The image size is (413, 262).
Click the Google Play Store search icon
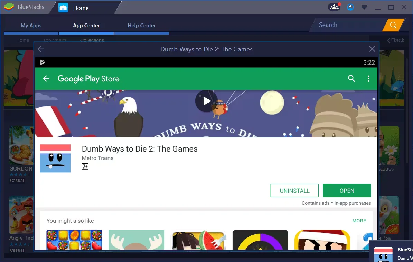(x=351, y=79)
